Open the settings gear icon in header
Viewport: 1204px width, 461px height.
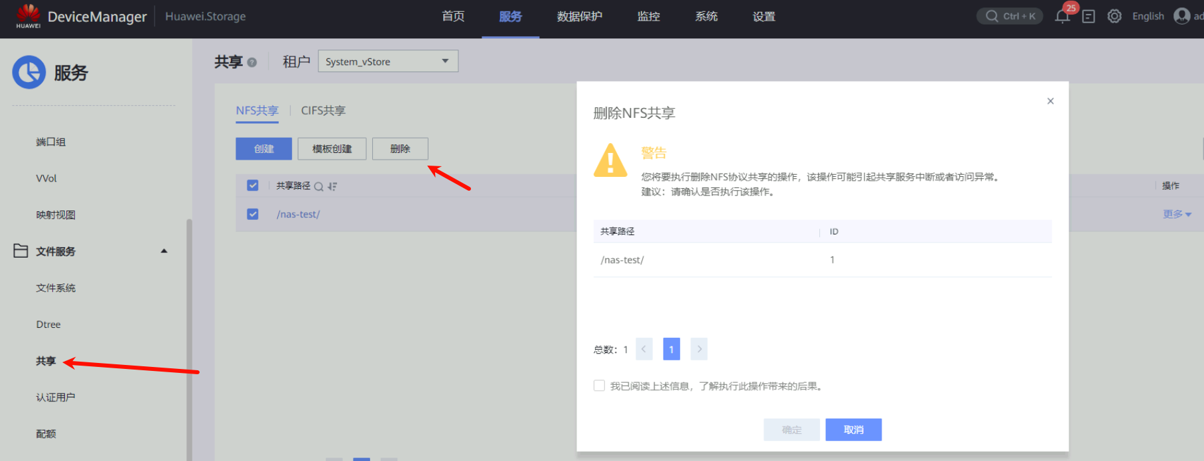click(1114, 17)
